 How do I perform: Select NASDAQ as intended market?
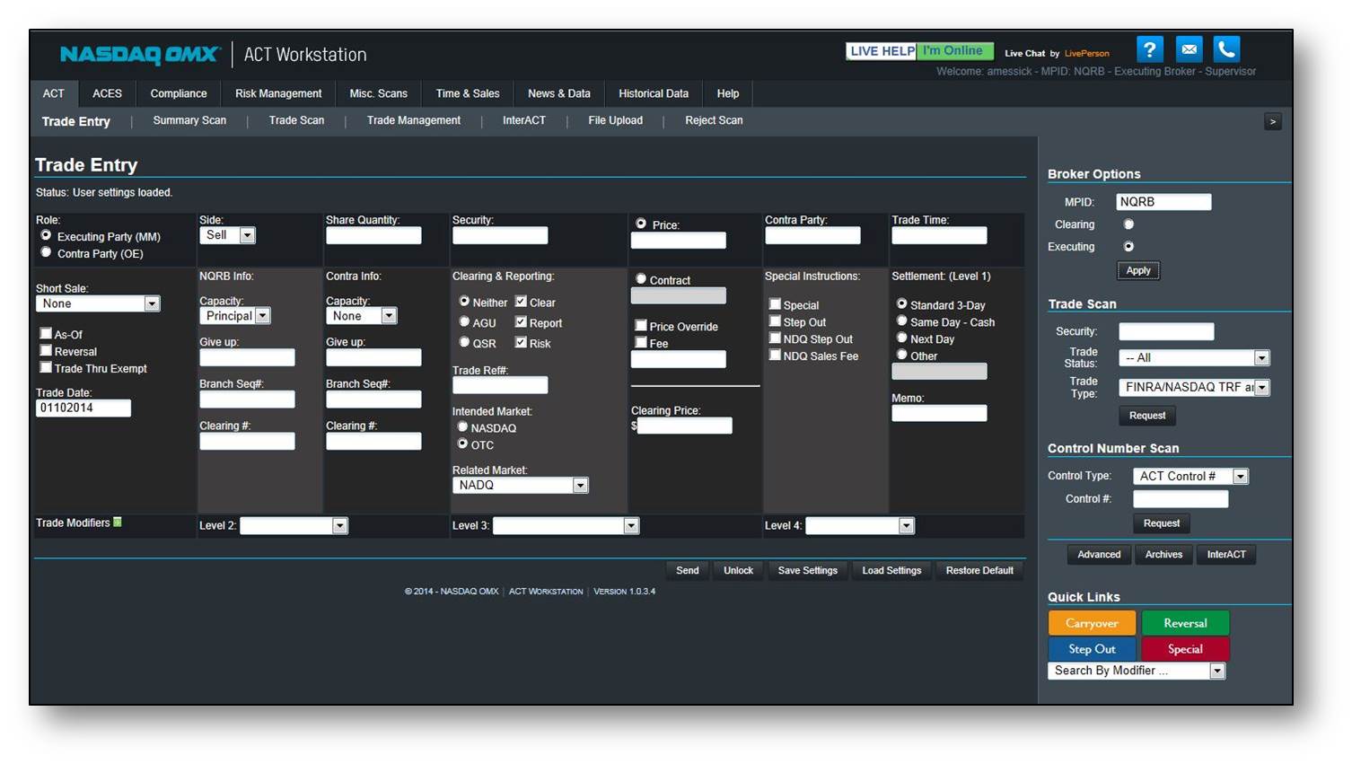[x=463, y=426]
